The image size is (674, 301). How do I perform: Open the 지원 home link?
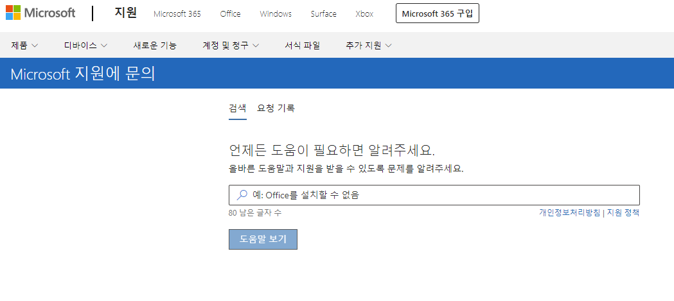pyautogui.click(x=125, y=13)
